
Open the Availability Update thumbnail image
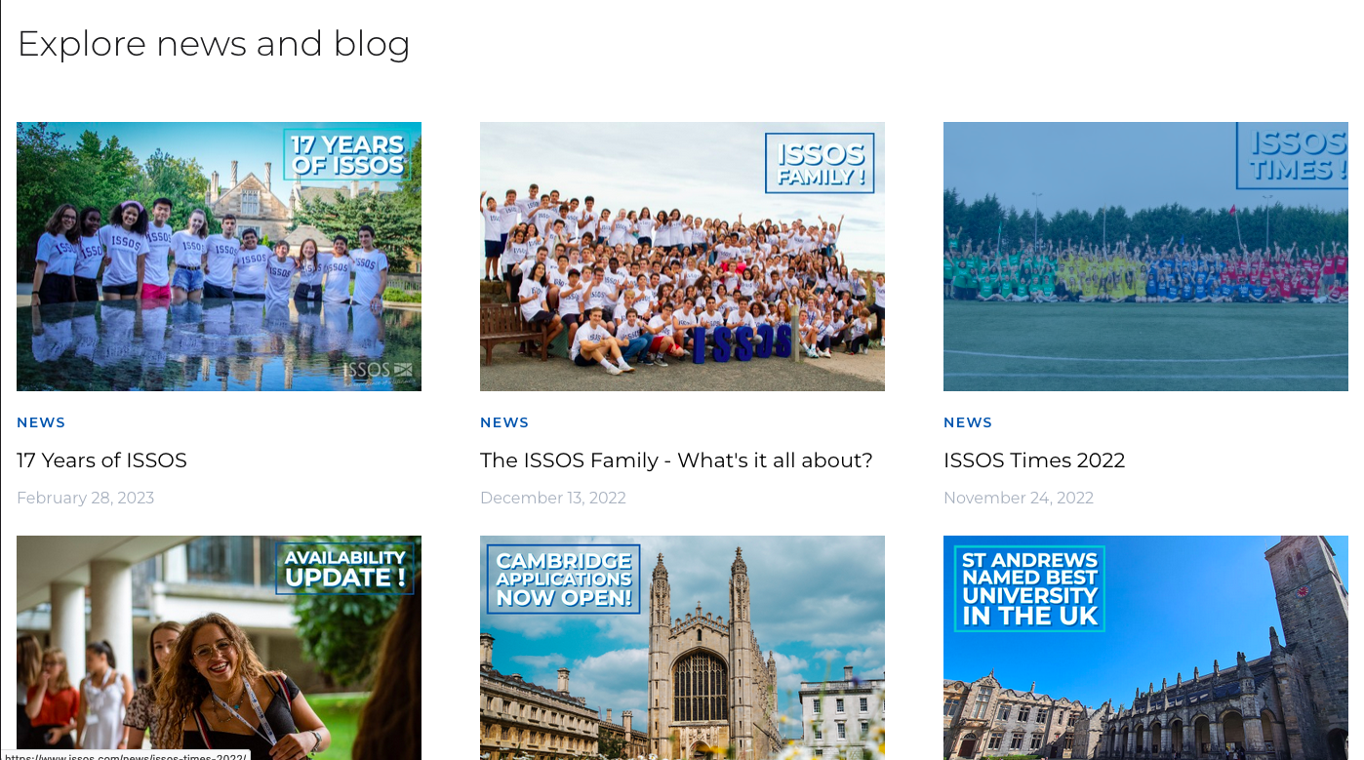(x=219, y=648)
